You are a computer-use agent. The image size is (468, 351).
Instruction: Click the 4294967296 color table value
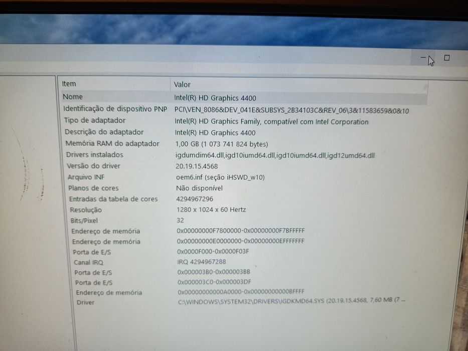tap(195, 199)
